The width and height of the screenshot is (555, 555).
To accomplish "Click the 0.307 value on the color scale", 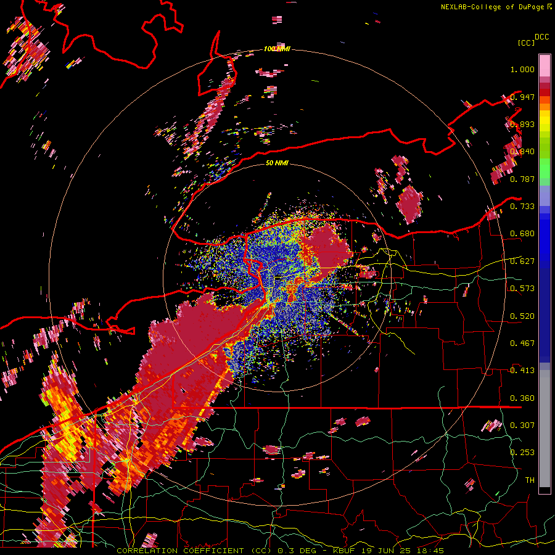I will coord(522,425).
